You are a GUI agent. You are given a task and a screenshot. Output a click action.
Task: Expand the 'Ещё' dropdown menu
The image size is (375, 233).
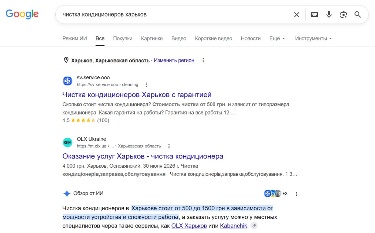pos(277,39)
